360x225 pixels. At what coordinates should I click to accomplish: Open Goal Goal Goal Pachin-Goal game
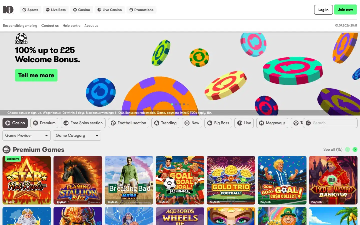click(x=180, y=180)
